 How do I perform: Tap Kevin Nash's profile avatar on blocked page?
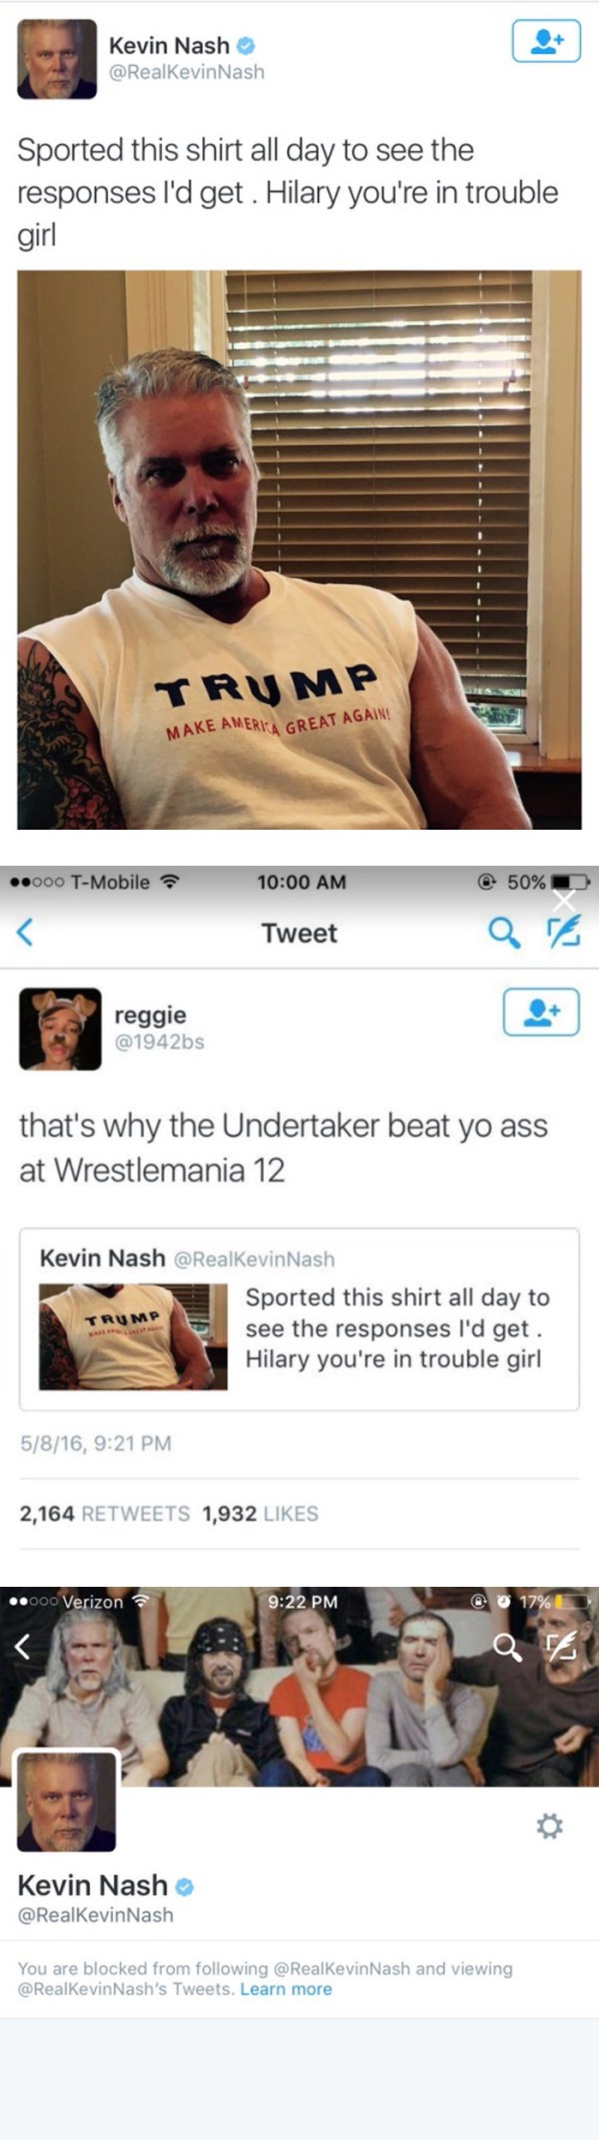pyautogui.click(x=67, y=1802)
